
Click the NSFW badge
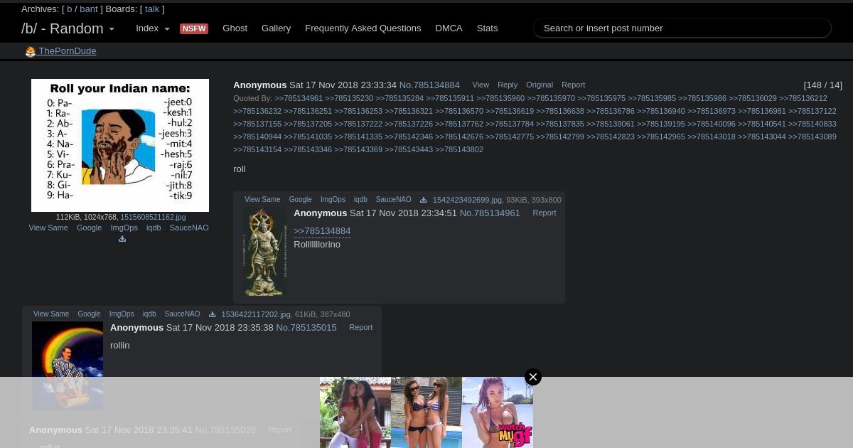pos(194,28)
